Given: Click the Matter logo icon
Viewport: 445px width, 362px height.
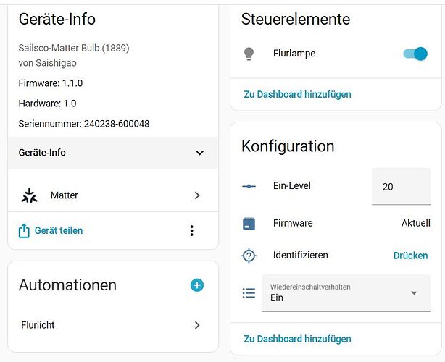Looking at the screenshot, I should (x=30, y=195).
